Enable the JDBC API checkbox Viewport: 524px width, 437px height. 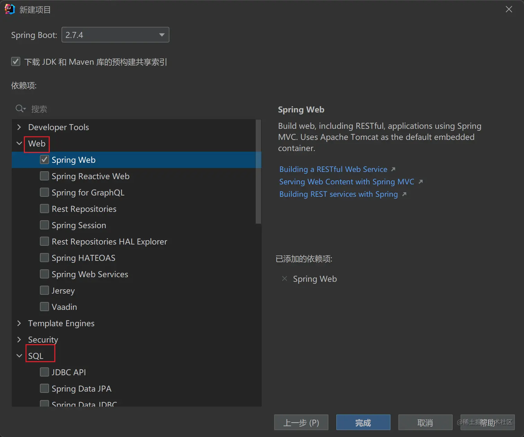pyautogui.click(x=44, y=372)
